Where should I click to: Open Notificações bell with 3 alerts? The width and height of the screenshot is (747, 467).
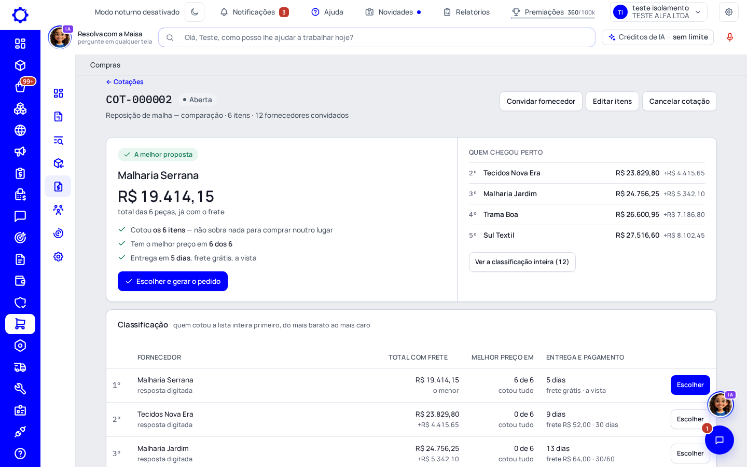[x=254, y=12]
